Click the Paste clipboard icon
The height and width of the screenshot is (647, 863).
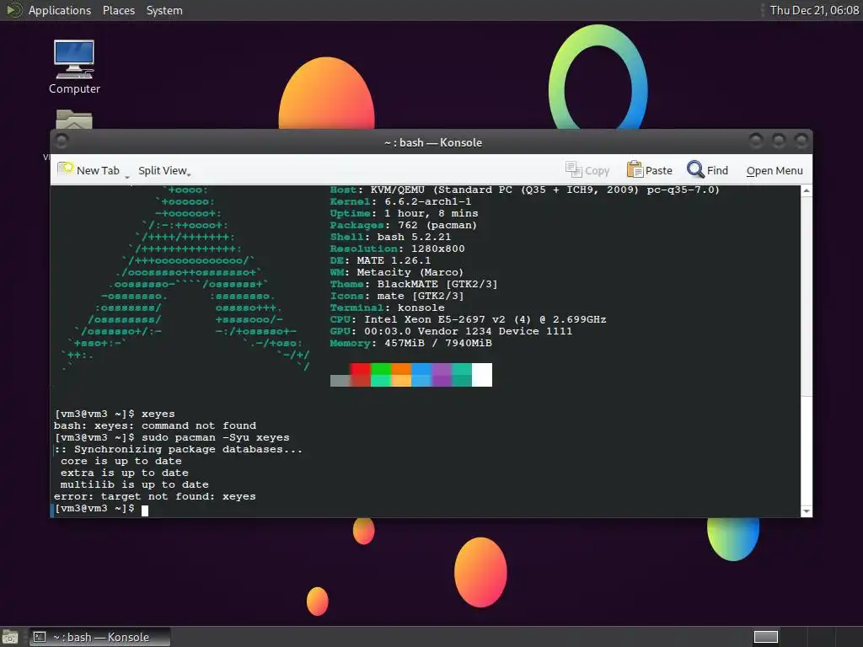pos(635,169)
